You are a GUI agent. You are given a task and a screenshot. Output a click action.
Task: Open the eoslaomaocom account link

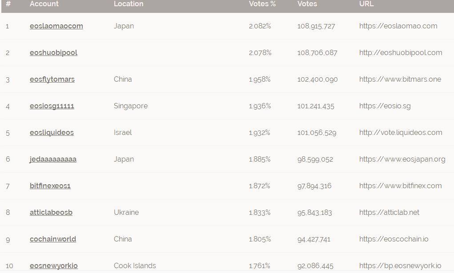coord(56,26)
